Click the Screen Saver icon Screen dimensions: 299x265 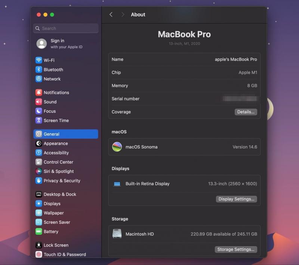(39, 222)
